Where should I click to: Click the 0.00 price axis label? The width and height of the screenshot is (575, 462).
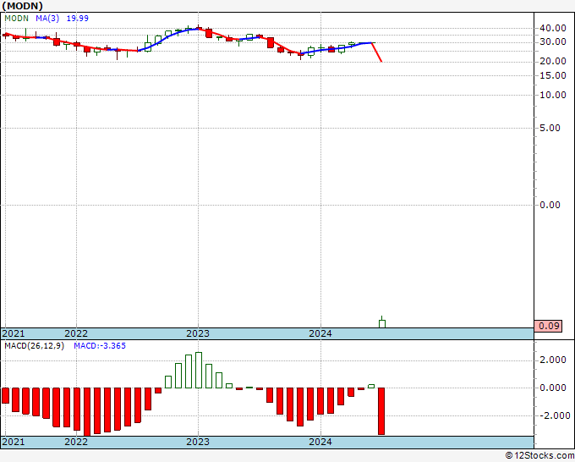550,205
